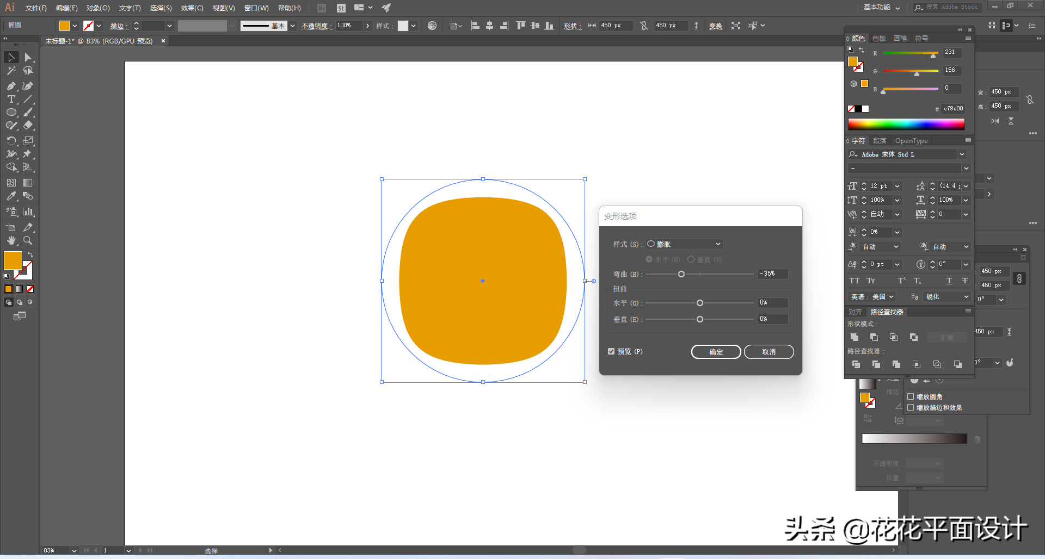The height and width of the screenshot is (559, 1045).
Task: Switch to the 色板 swatches tab
Action: [x=879, y=39]
